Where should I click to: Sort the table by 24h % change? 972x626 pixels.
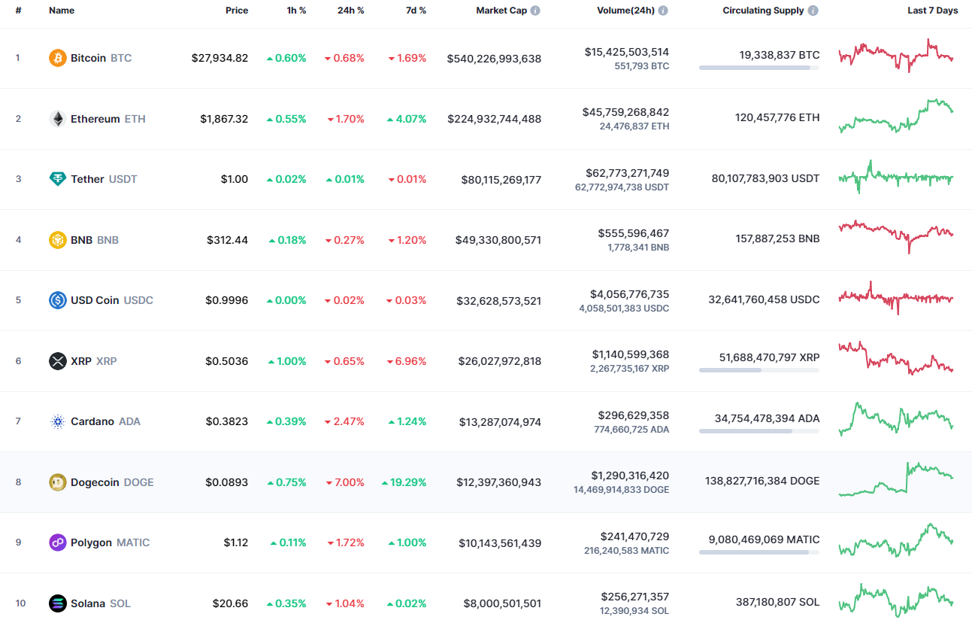pos(351,10)
